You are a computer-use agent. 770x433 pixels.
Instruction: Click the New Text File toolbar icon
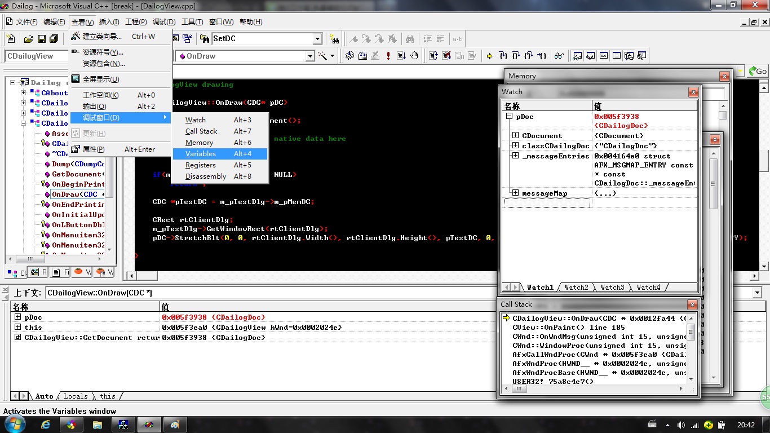(x=11, y=39)
